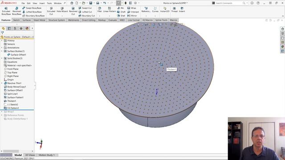
Task: Open the FeatureManager design tree tab
Action: point(3,28)
